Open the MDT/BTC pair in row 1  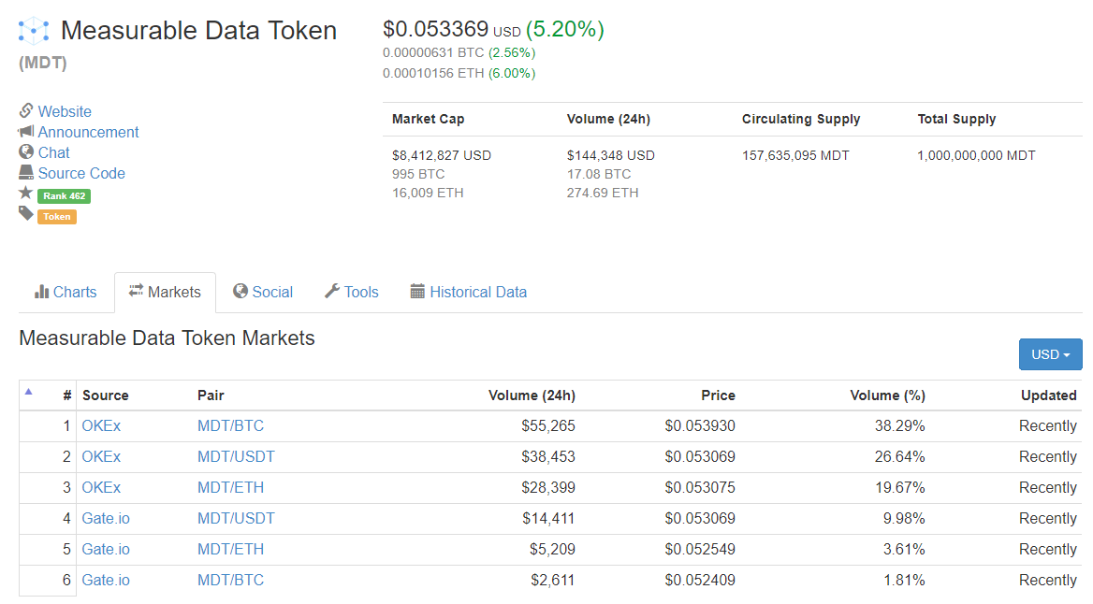tap(231, 425)
